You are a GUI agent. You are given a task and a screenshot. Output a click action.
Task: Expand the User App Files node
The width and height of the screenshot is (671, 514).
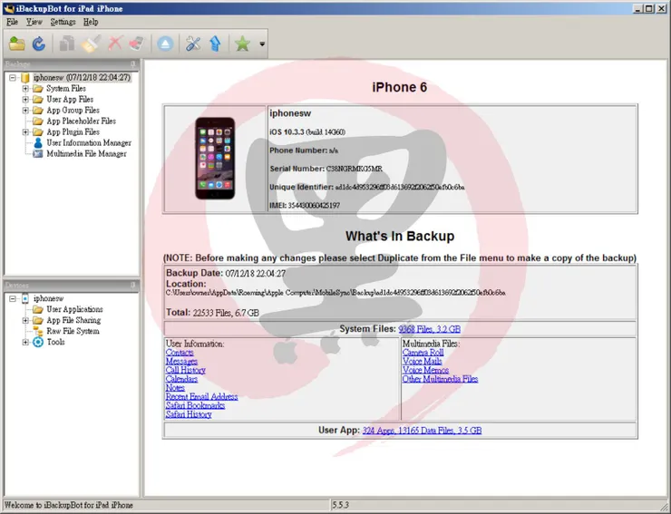coord(25,100)
